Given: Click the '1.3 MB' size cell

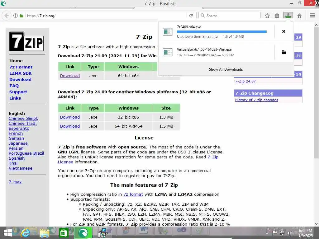Looking at the screenshot, I should (x=166, y=117).
